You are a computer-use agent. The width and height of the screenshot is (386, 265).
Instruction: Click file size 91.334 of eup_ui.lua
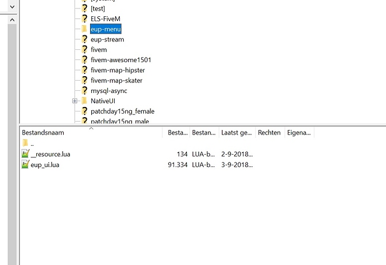[177, 165]
